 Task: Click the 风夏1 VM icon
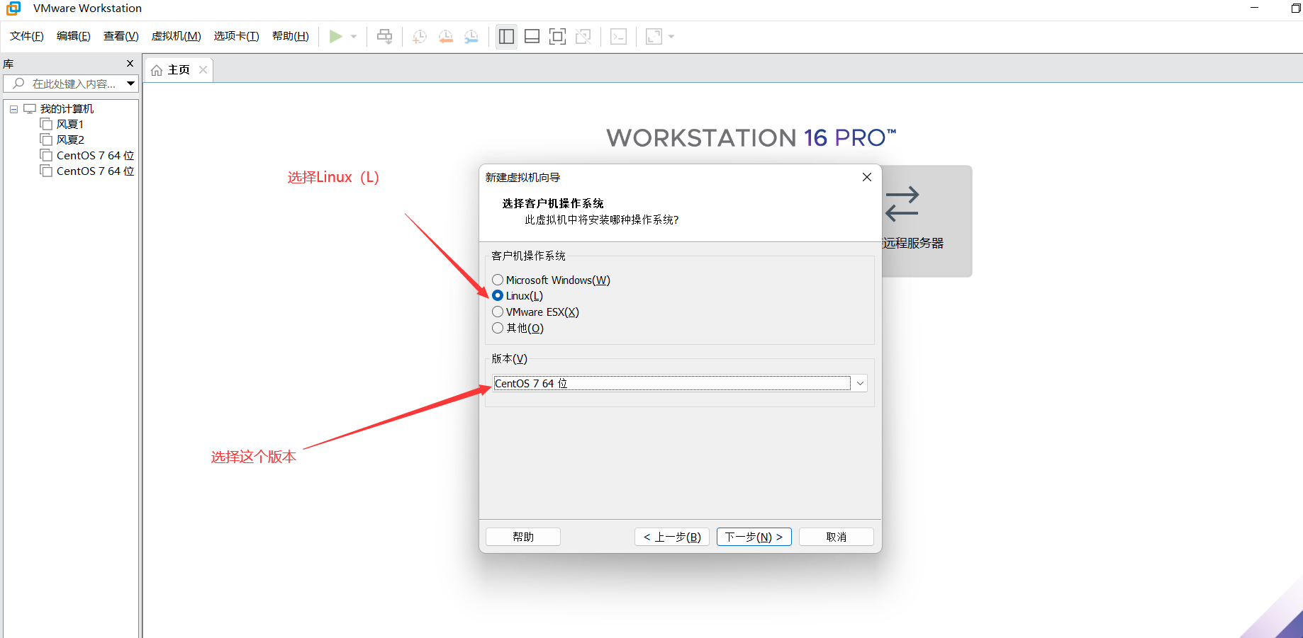pos(46,125)
